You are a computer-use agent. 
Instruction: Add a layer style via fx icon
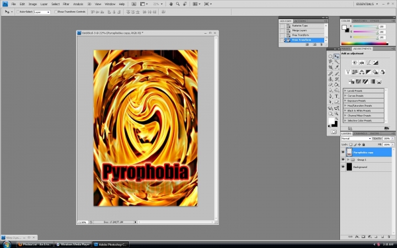pyautogui.click(x=357, y=237)
